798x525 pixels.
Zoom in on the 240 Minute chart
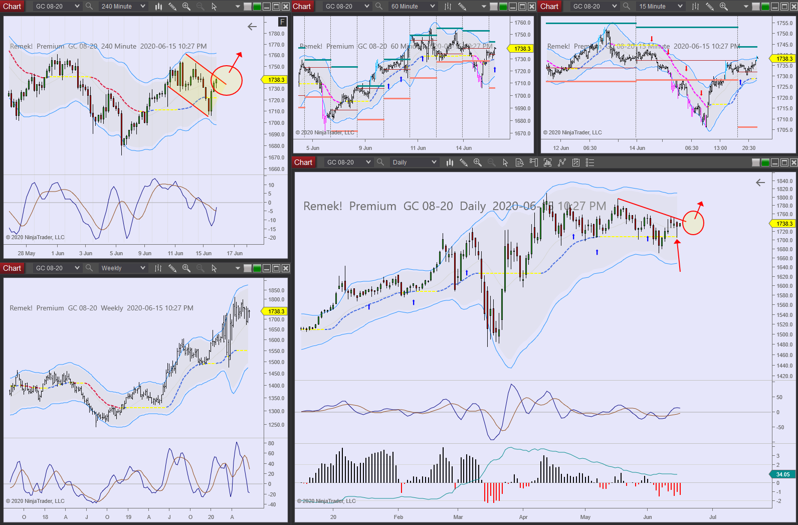tap(186, 7)
